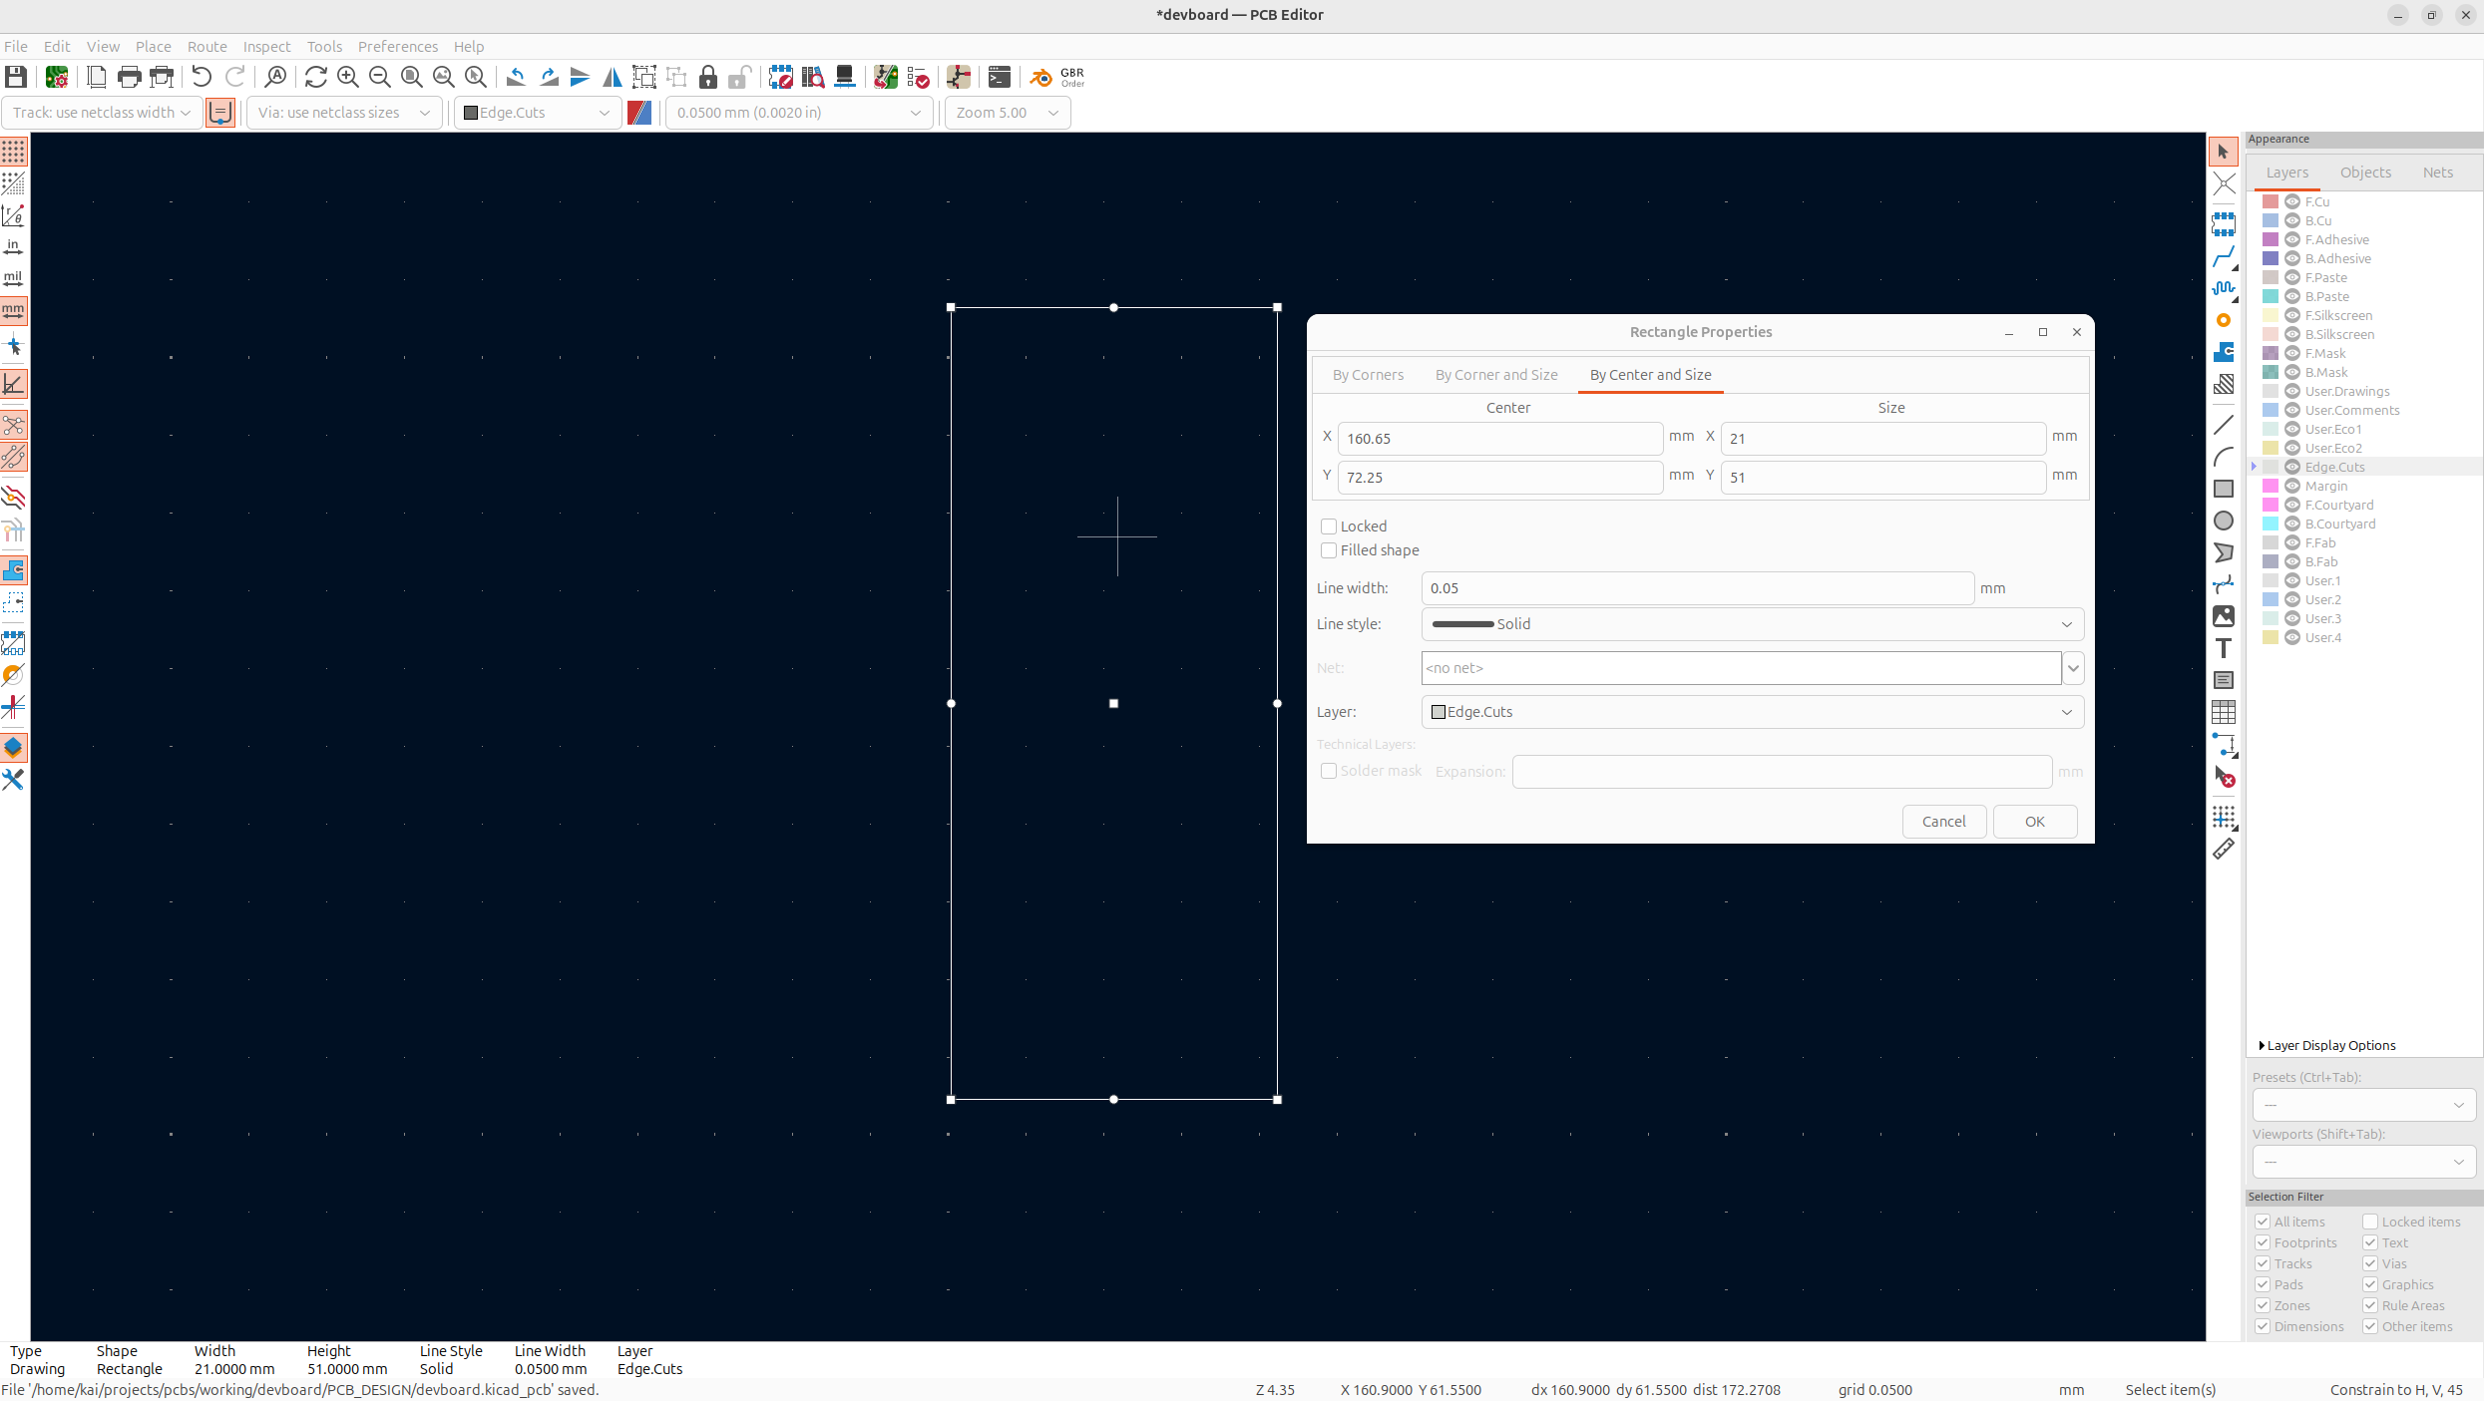Viewport: 2484px width, 1401px height.
Task: Click the Line width input field
Action: point(1696,588)
